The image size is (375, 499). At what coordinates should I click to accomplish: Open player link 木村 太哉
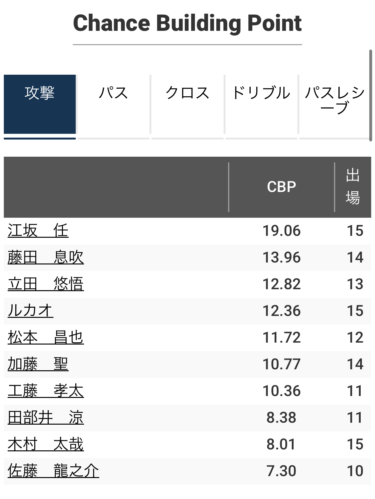click(46, 444)
